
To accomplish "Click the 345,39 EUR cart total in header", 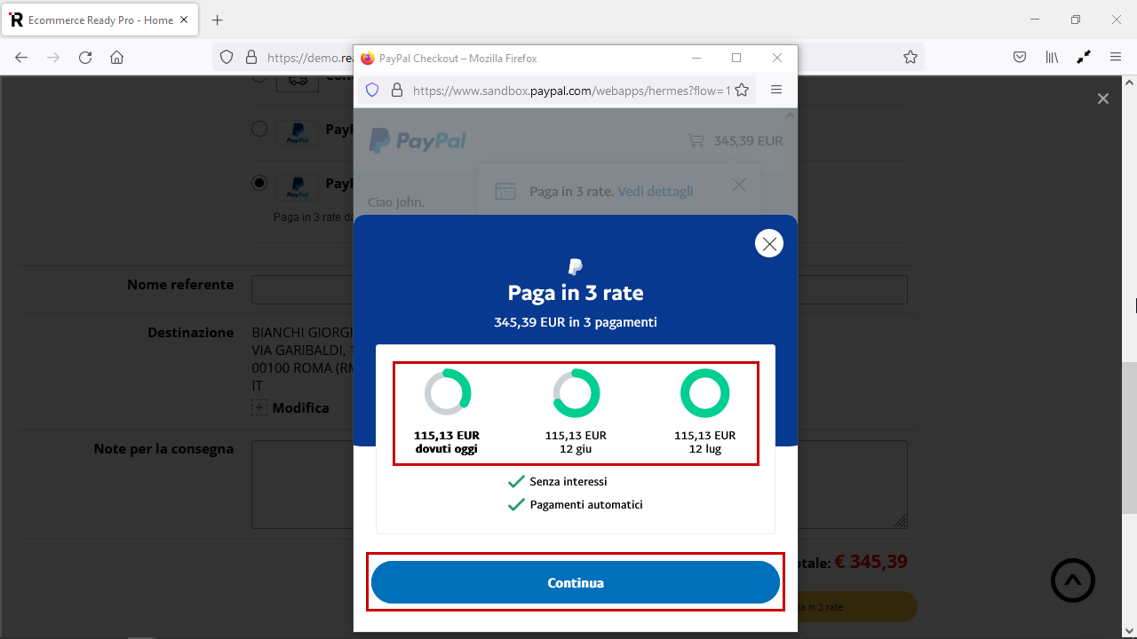I will [749, 140].
